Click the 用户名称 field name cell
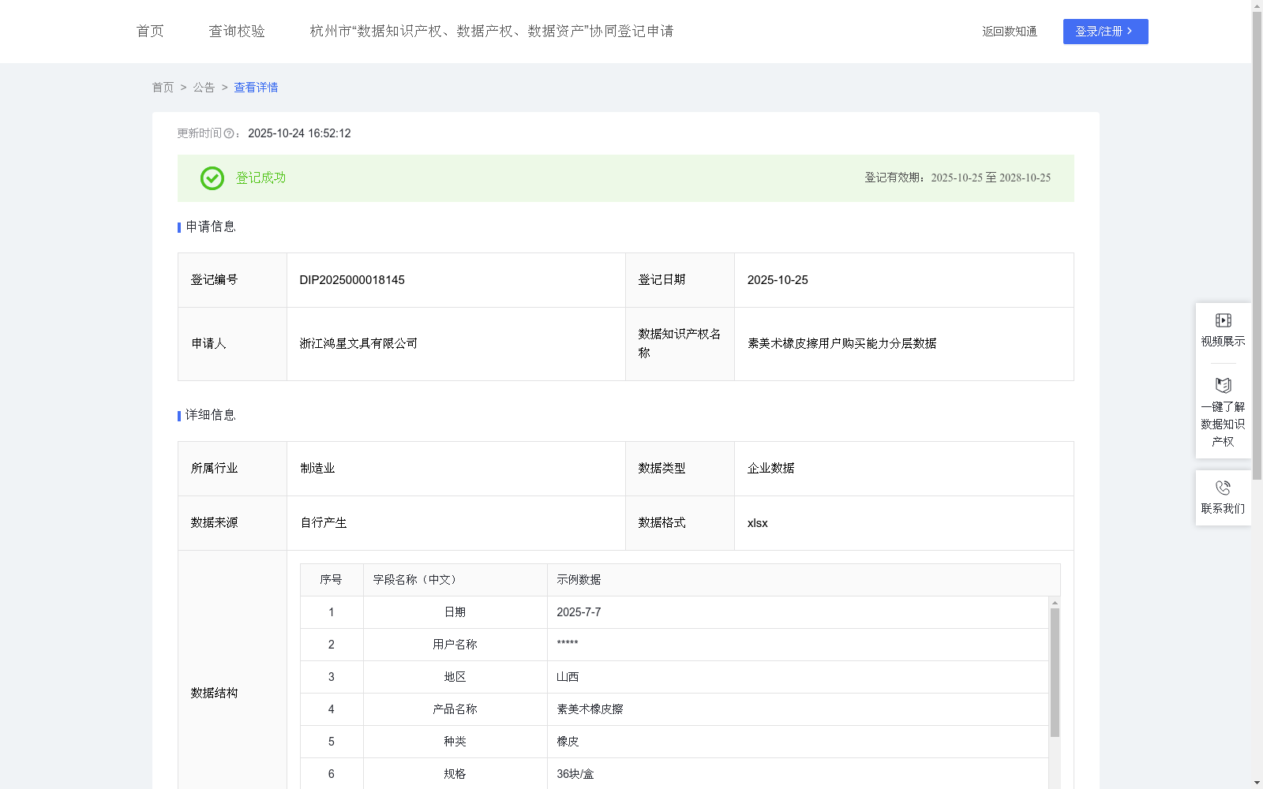 pos(455,645)
